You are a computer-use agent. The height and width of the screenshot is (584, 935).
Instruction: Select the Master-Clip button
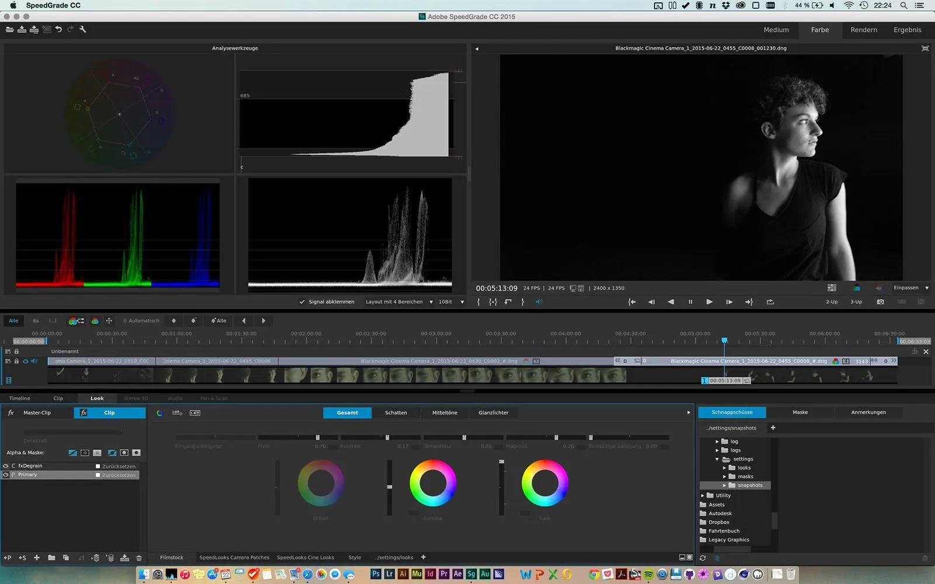37,413
